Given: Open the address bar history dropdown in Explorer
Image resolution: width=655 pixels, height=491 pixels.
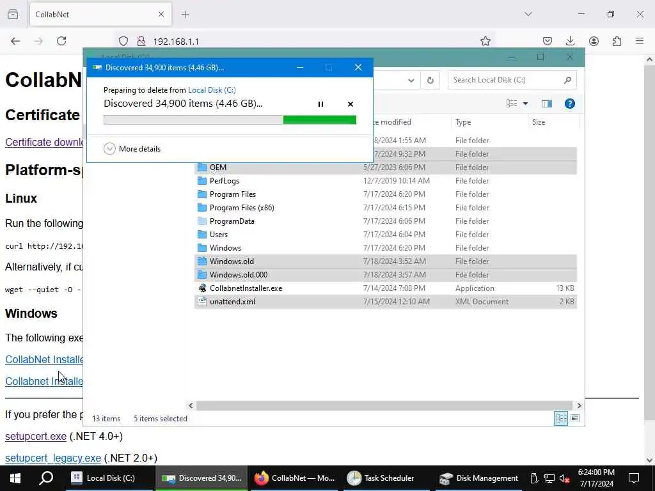Looking at the screenshot, I should [411, 80].
